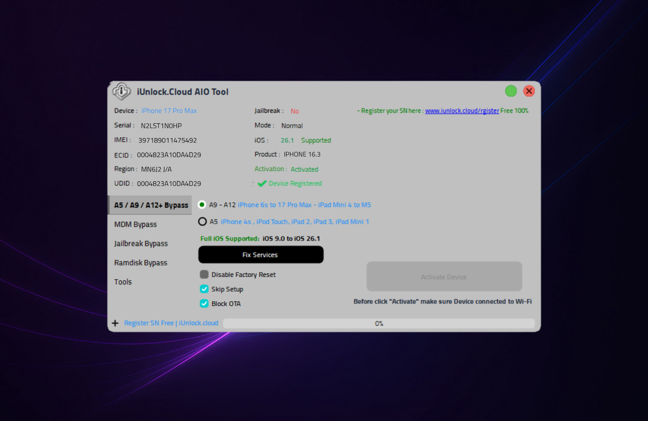Click the iOS version 26.1
648x421 pixels.
pos(287,140)
